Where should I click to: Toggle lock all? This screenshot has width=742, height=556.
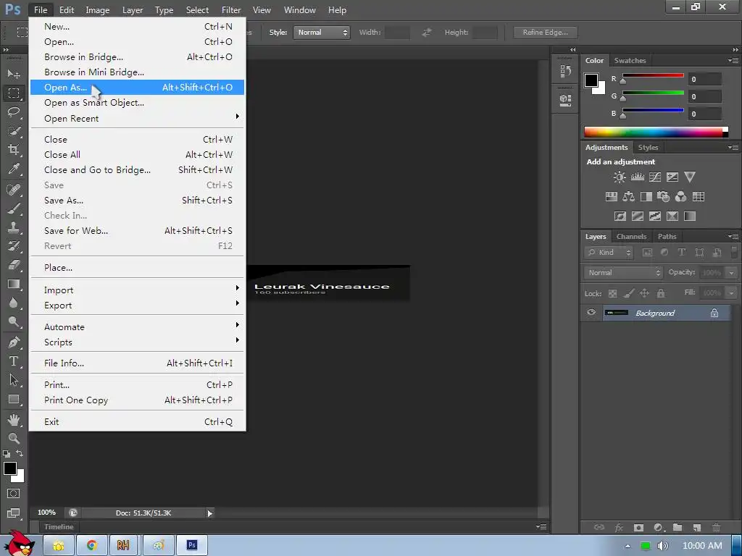661,294
